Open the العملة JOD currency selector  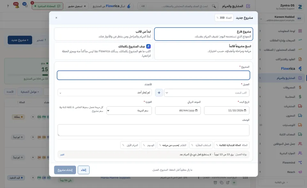click(224, 18)
